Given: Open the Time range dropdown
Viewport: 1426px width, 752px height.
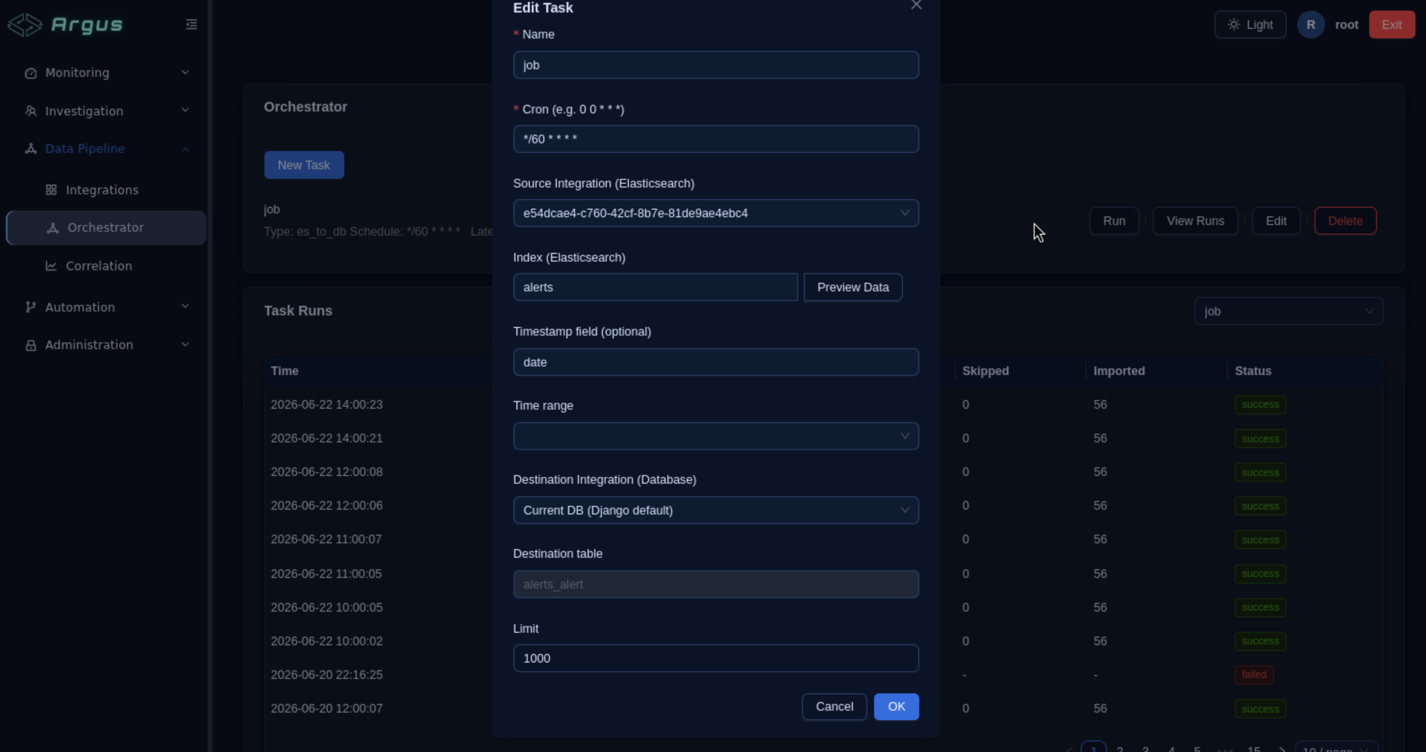Looking at the screenshot, I should 716,437.
